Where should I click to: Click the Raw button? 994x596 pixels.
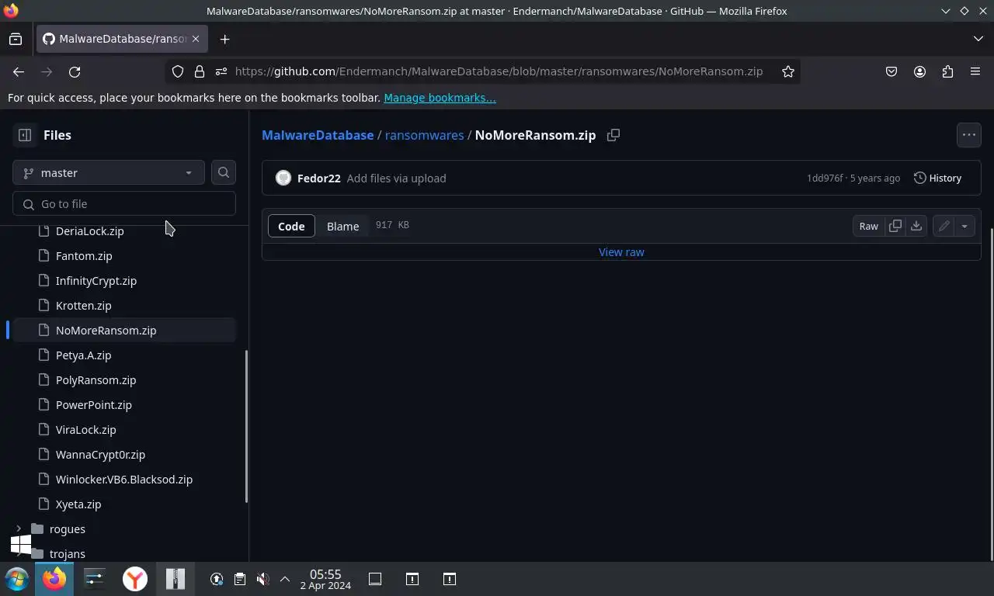coord(868,226)
